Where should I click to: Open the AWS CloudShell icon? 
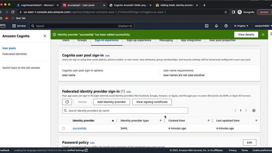[x=207, y=26]
